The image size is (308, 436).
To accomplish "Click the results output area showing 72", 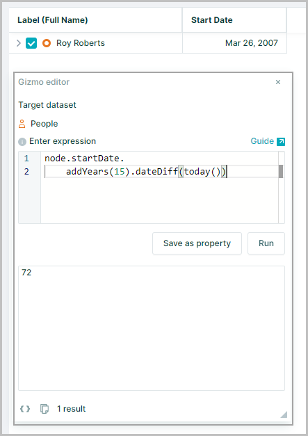I will [152, 328].
